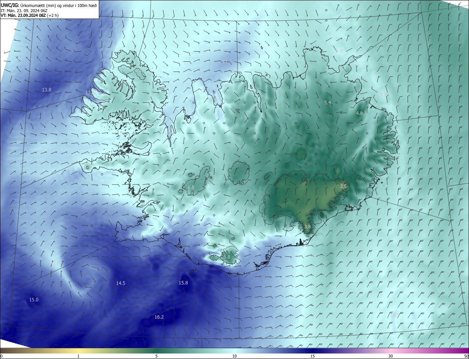The width and height of the screenshot is (469, 359).
Task: Click the title line "UWC/IG: Úrkomumætti (mm) og vindur í 100m hæð"
Action: click(49, 5)
